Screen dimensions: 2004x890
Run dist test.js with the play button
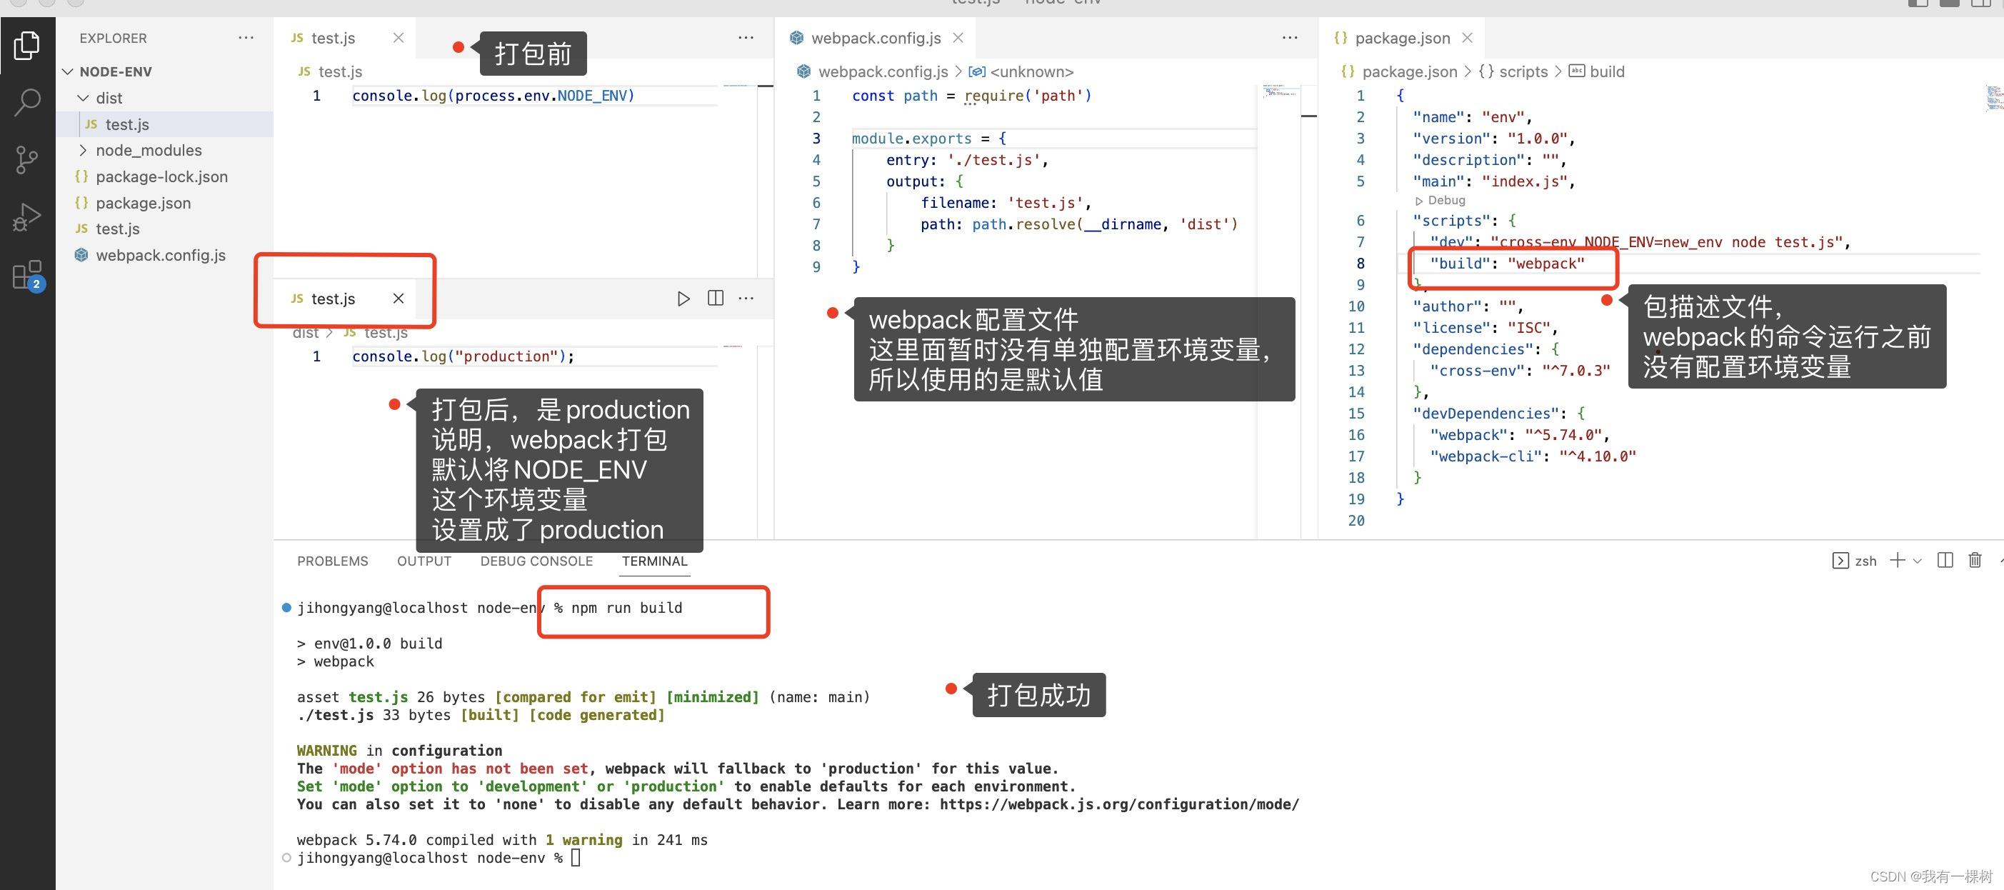coord(683,298)
